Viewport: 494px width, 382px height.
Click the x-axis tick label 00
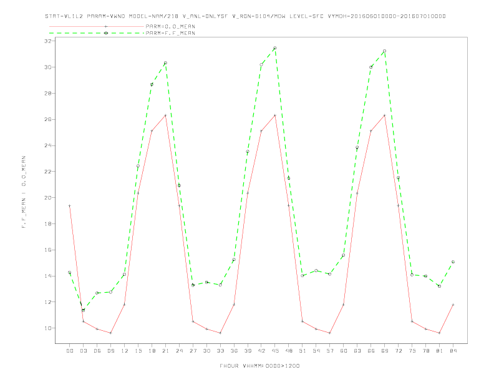point(70,351)
